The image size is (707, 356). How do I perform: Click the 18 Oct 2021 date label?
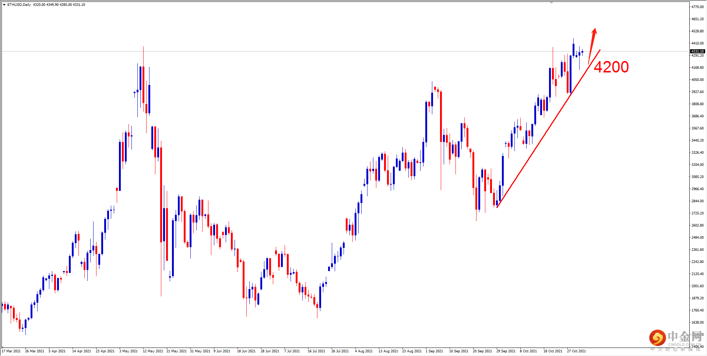553,351
